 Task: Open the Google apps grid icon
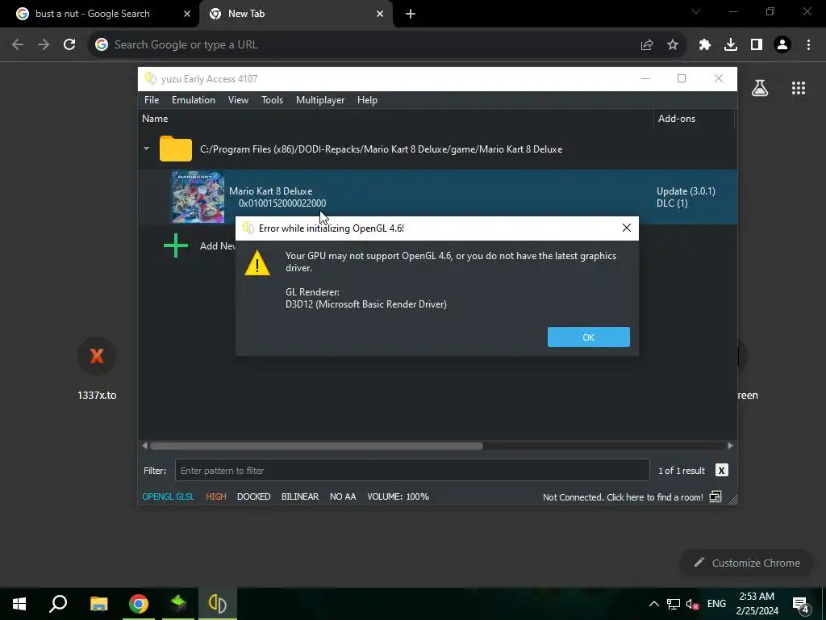tap(799, 88)
